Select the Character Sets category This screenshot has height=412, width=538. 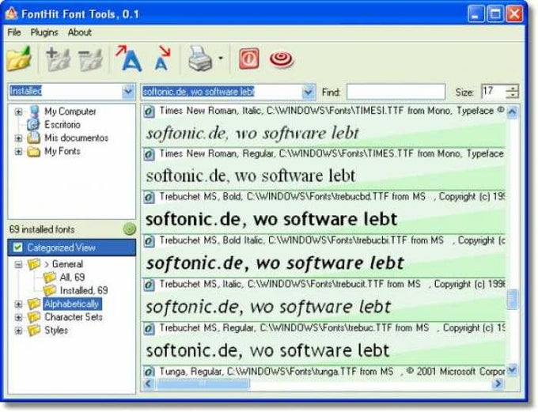[x=74, y=316]
